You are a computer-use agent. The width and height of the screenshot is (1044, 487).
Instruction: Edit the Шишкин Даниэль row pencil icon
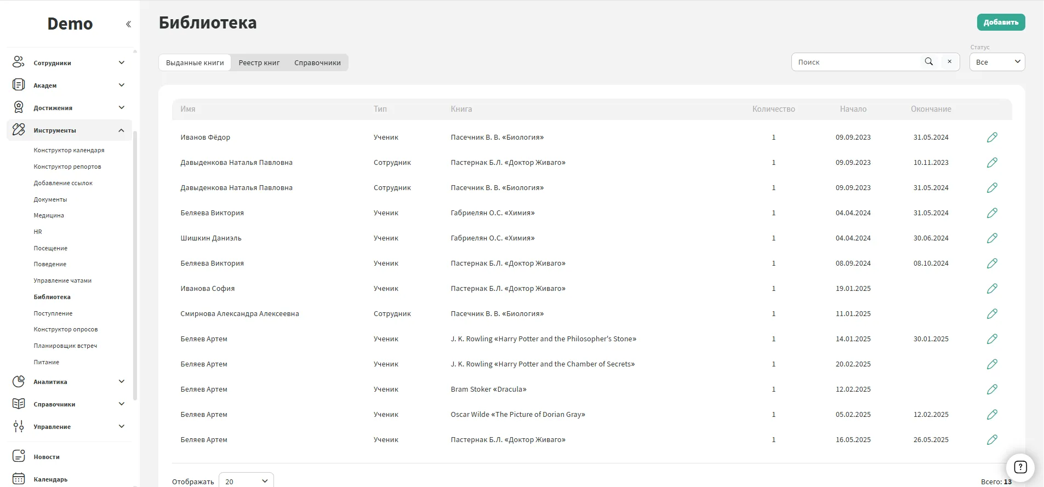[x=992, y=238]
